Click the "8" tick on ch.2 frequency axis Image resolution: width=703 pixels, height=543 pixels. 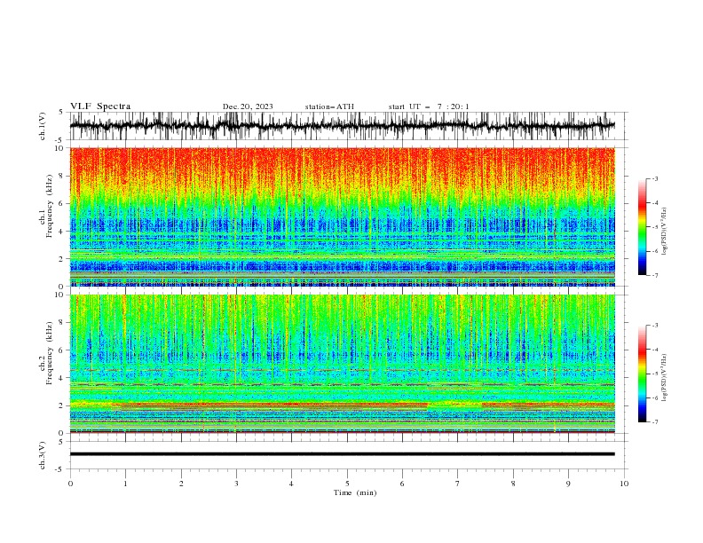(x=62, y=323)
